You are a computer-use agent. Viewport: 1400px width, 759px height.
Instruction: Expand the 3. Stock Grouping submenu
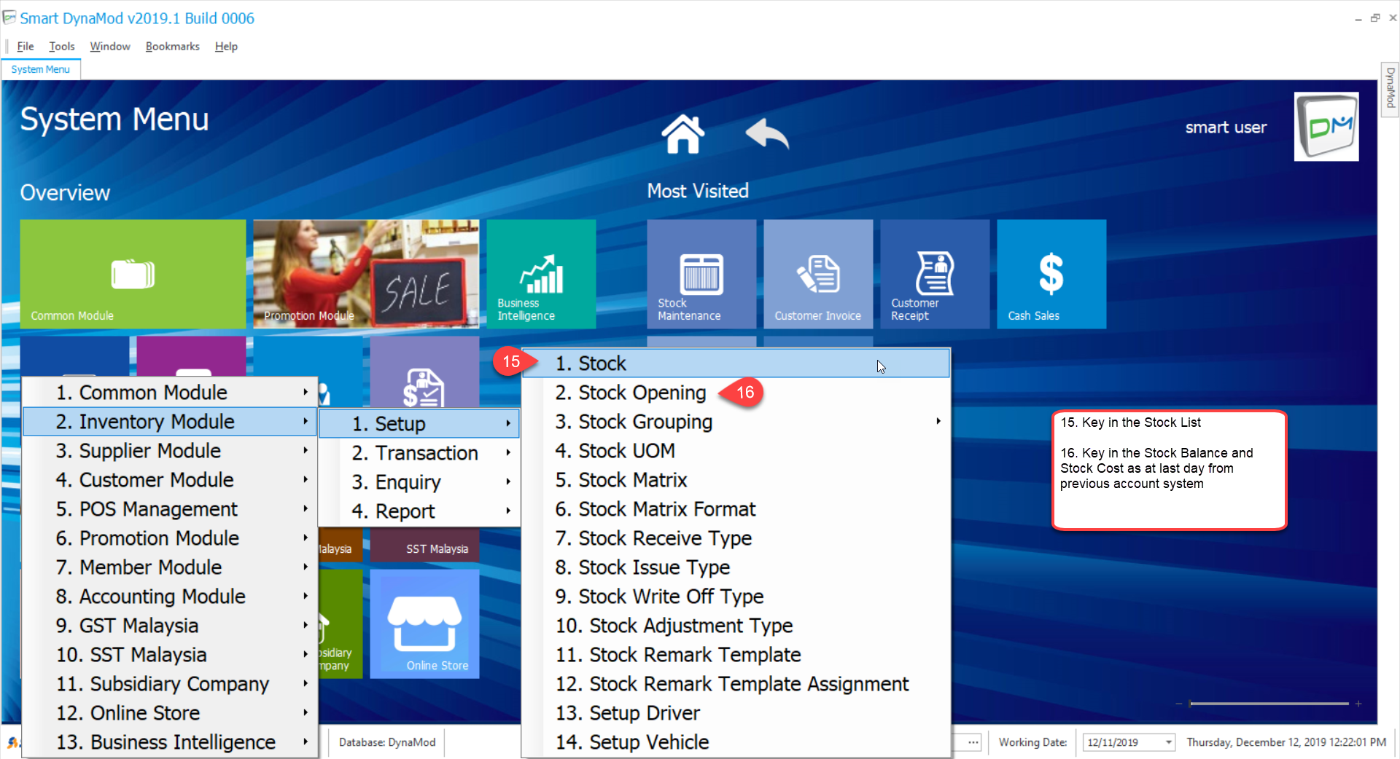736,421
